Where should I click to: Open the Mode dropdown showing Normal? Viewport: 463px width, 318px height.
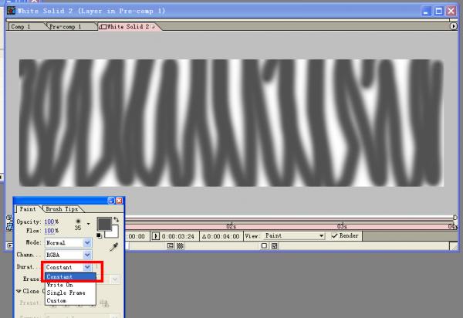click(x=68, y=242)
